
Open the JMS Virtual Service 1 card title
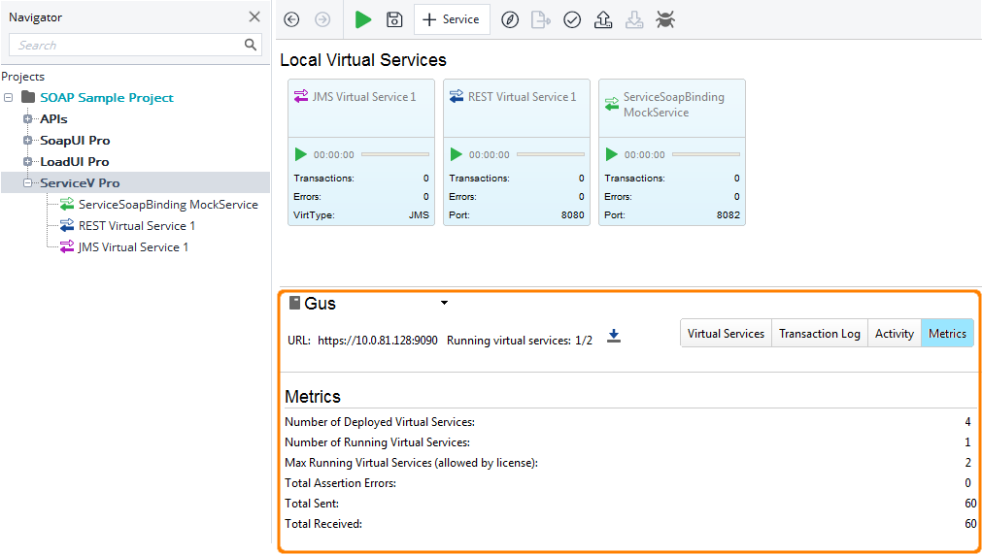pos(364,97)
